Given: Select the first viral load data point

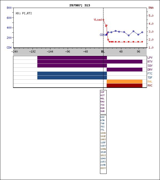Looking at the screenshot, I should [x=103, y=20].
